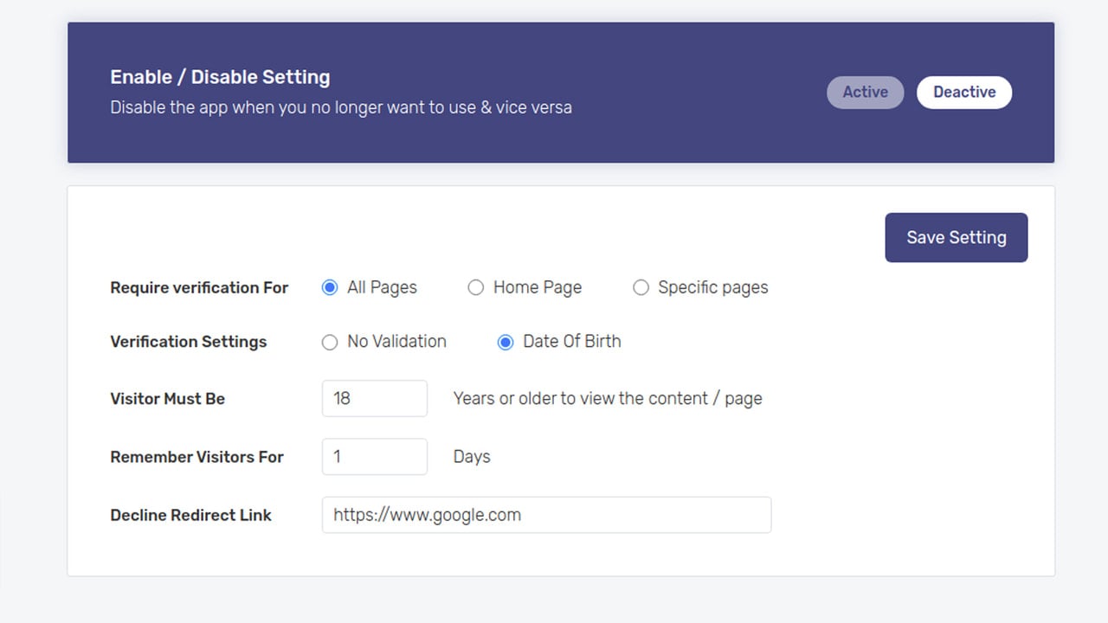Click the Visitor Must Be label
1108x623 pixels.
point(168,399)
